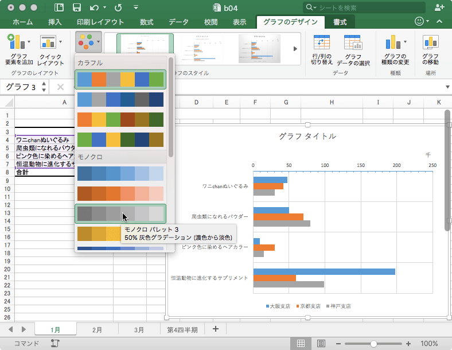Select colorful palette green-blue-yellow row
This screenshot has width=452, height=350.
tap(120, 139)
